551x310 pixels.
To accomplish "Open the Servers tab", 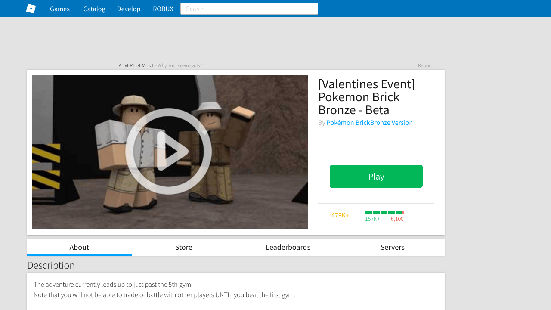I will [393, 247].
